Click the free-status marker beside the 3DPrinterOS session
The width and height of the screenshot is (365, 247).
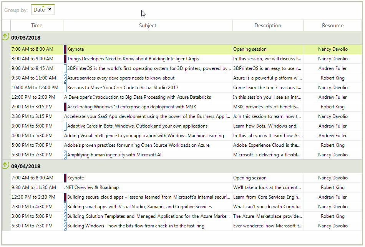tap(65, 68)
